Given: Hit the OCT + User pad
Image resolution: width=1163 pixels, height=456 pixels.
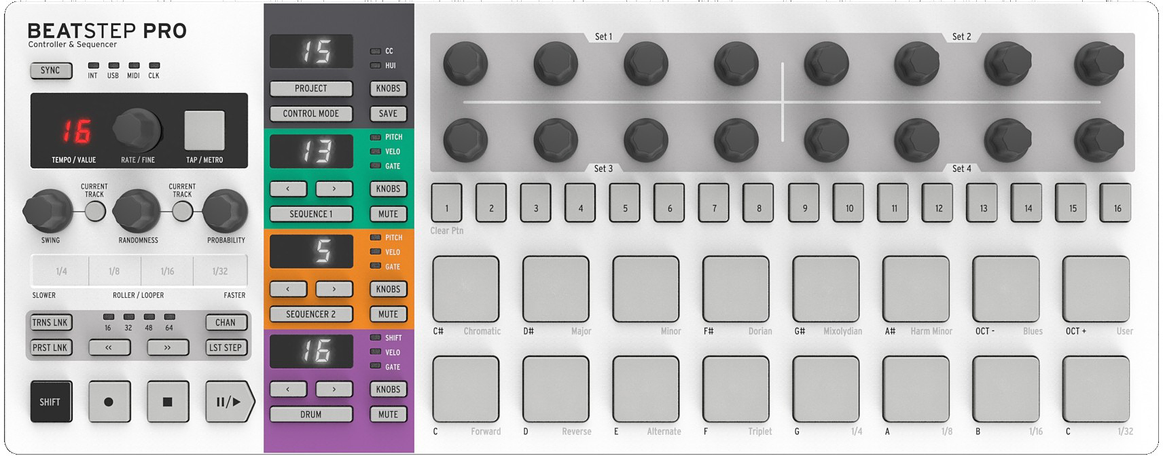Looking at the screenshot, I should 1096,289.
